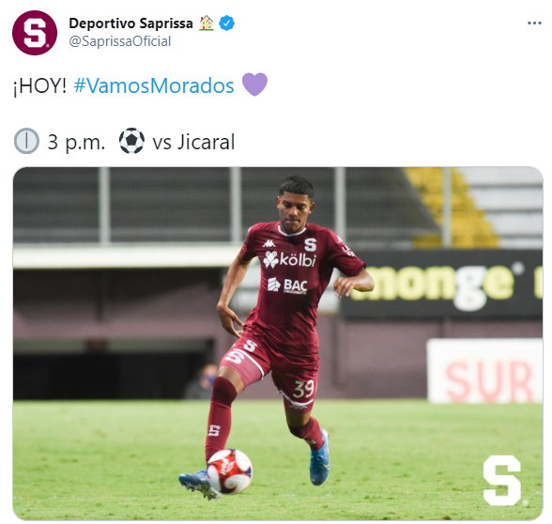Viewport: 552px width, 524px height.
Task: Click the red and white match ball
Action: pyautogui.click(x=229, y=471)
